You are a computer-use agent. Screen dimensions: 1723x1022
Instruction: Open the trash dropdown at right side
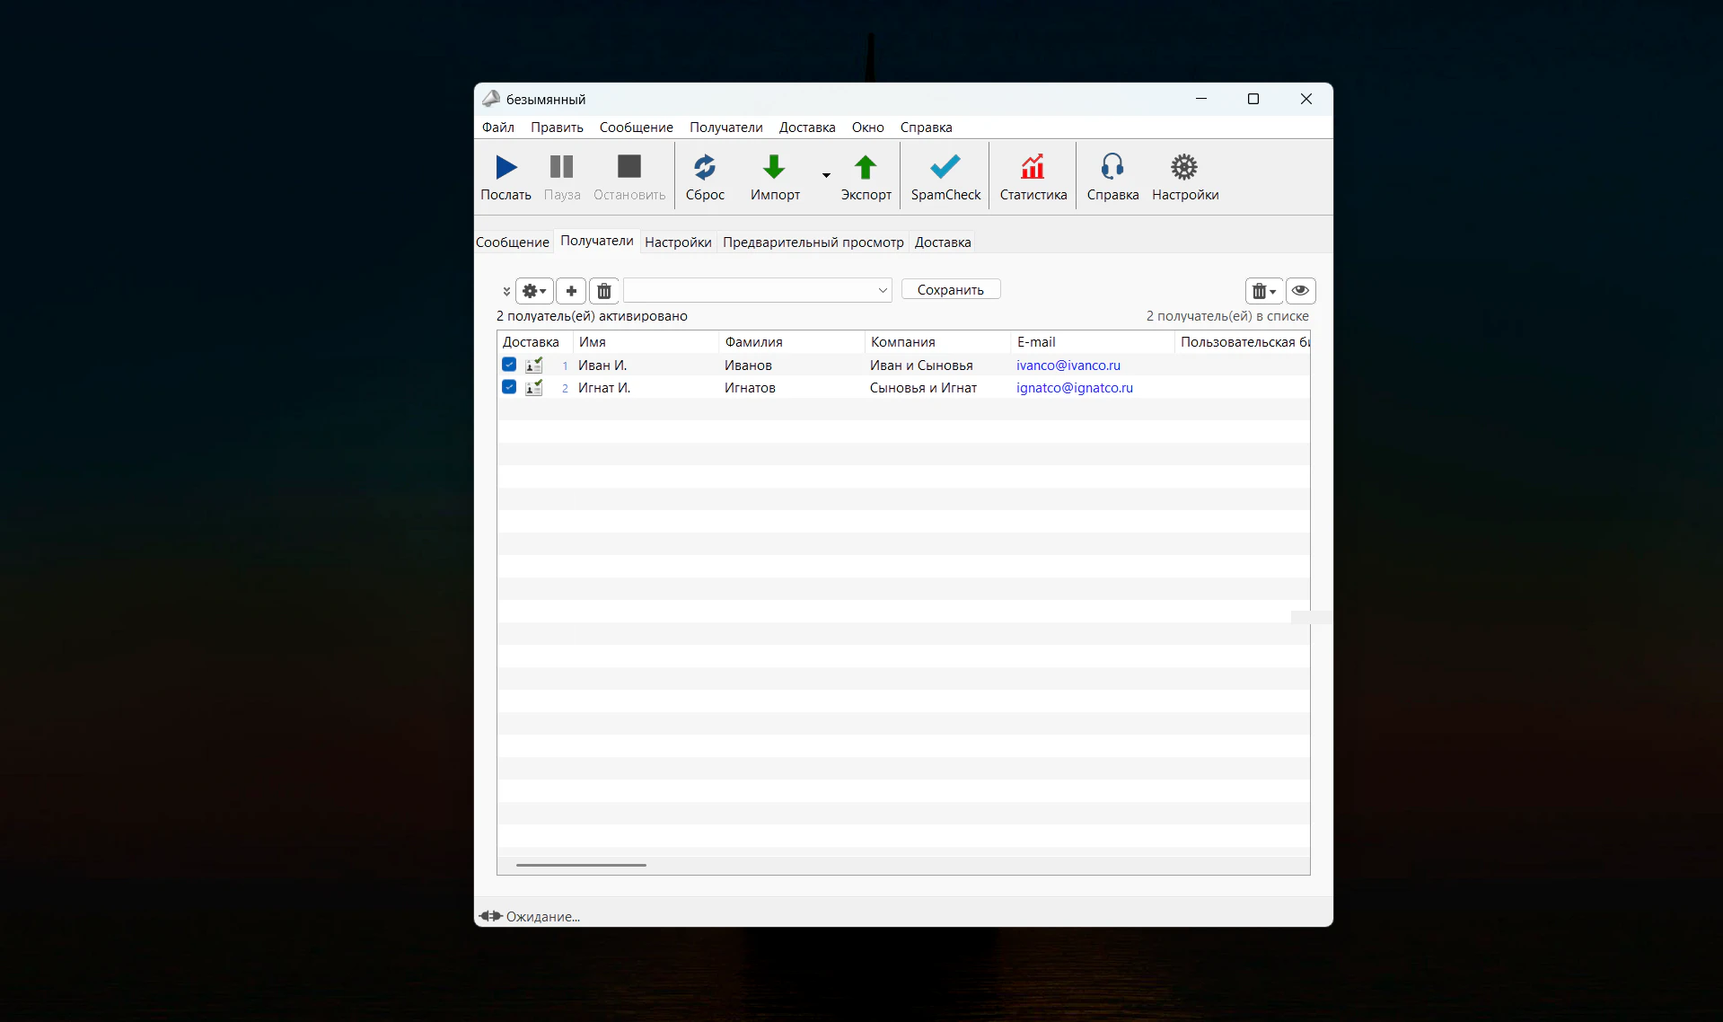(x=1263, y=291)
